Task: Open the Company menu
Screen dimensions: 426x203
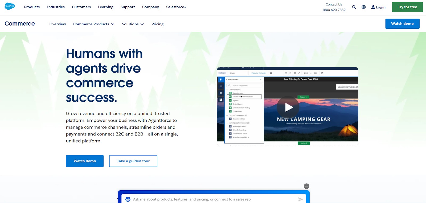Action: pyautogui.click(x=150, y=7)
